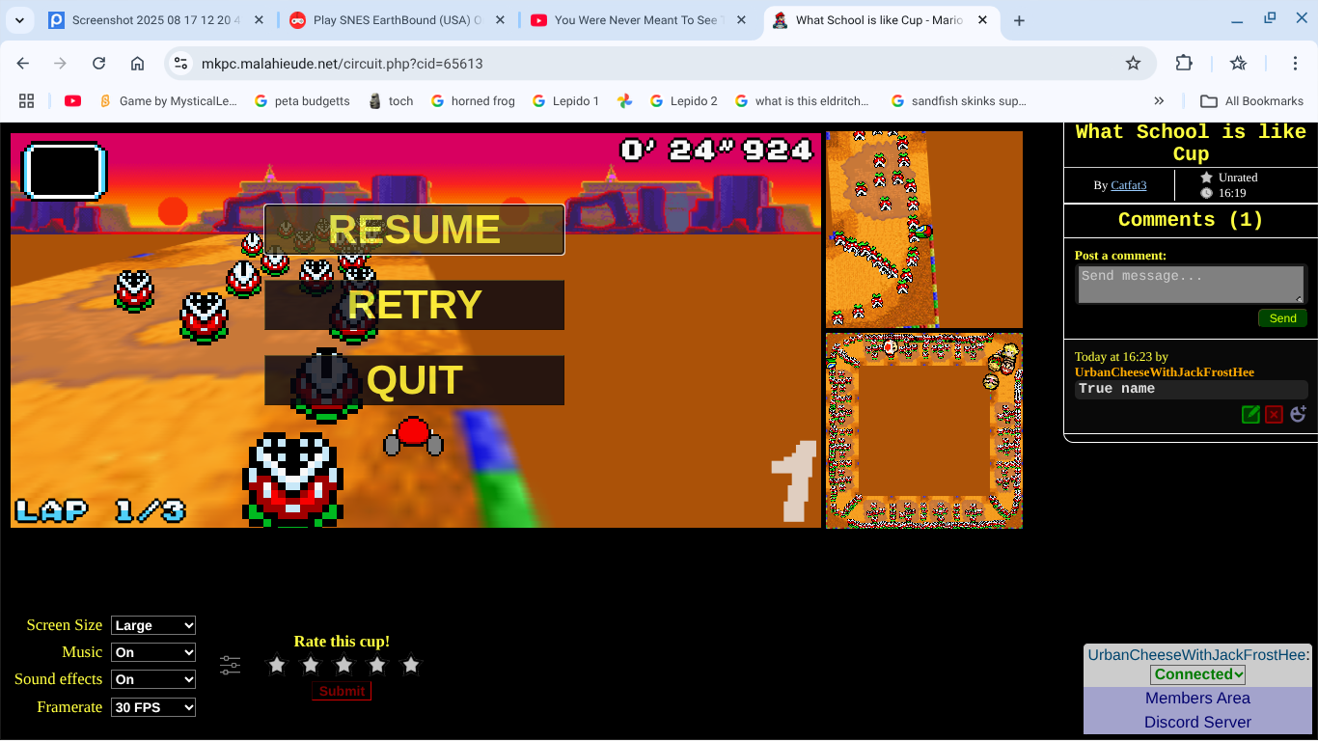The width and height of the screenshot is (1318, 741).
Task: Click the browser forward arrow
Action: [x=61, y=64]
